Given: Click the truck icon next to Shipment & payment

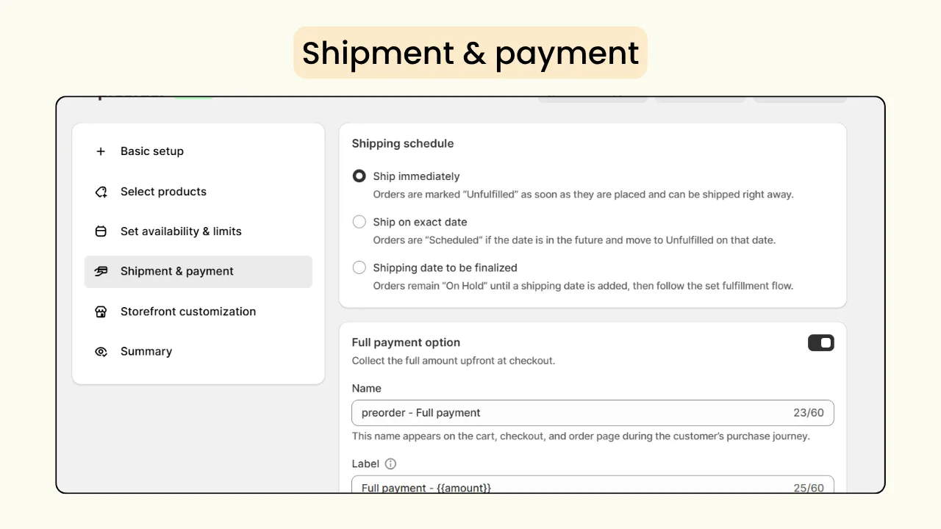Looking at the screenshot, I should (x=101, y=271).
